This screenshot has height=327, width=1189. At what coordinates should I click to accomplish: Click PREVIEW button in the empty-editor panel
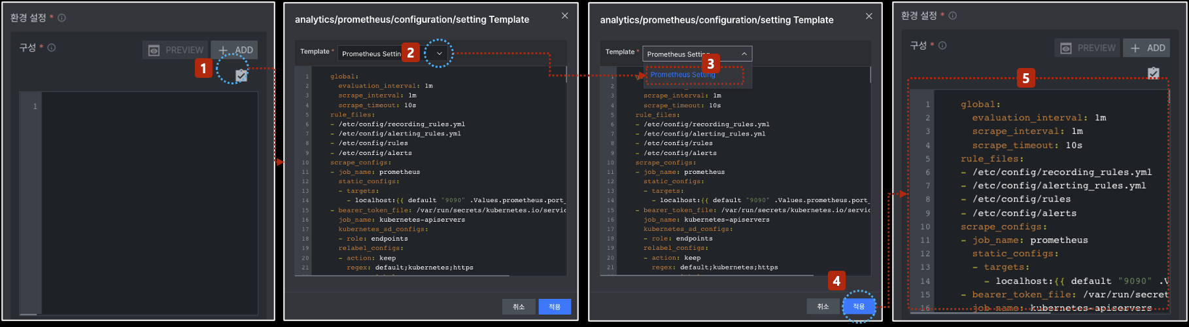tap(175, 50)
